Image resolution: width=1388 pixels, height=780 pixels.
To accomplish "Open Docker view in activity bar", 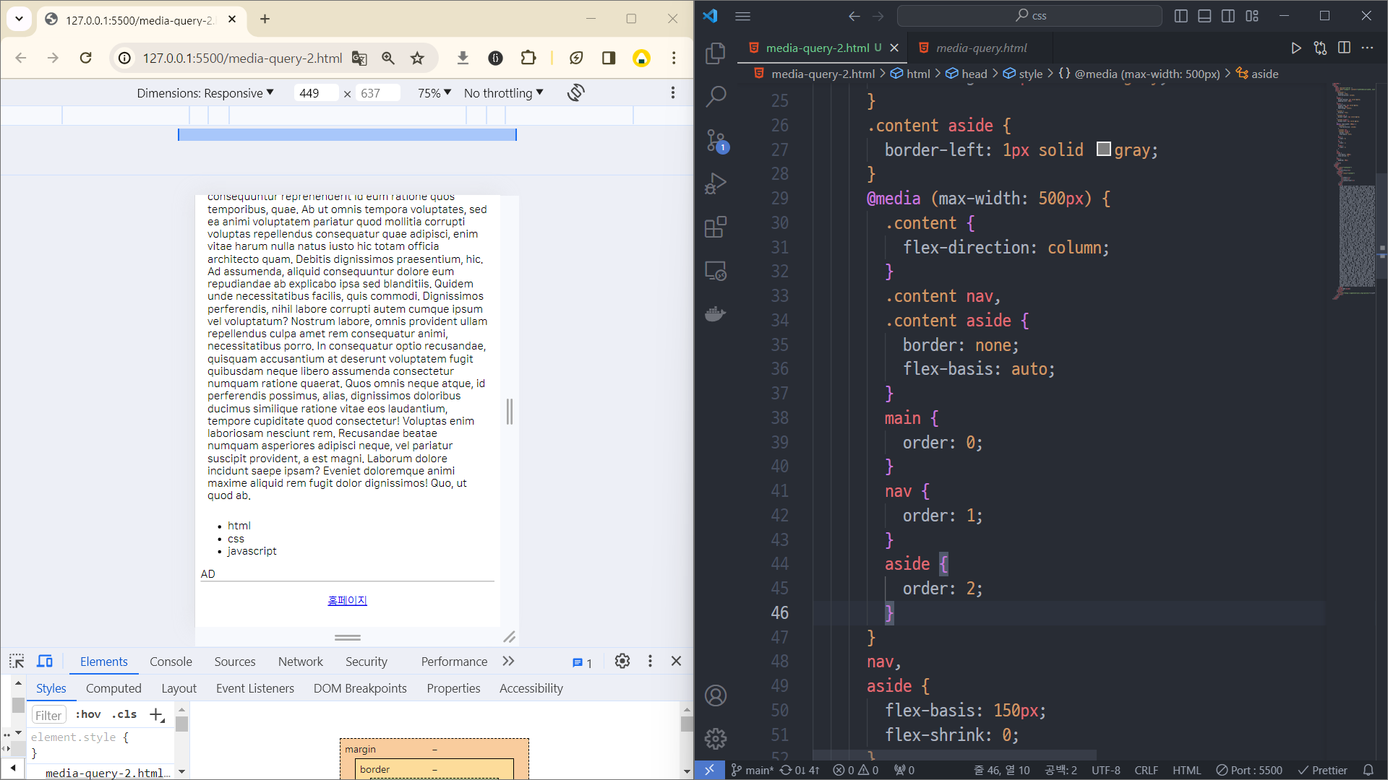I will tap(715, 314).
